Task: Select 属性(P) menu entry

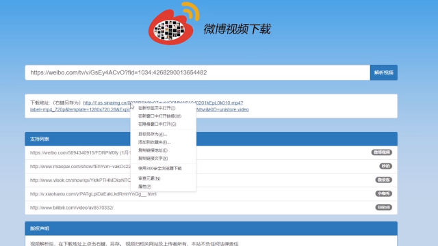Action: point(163,187)
